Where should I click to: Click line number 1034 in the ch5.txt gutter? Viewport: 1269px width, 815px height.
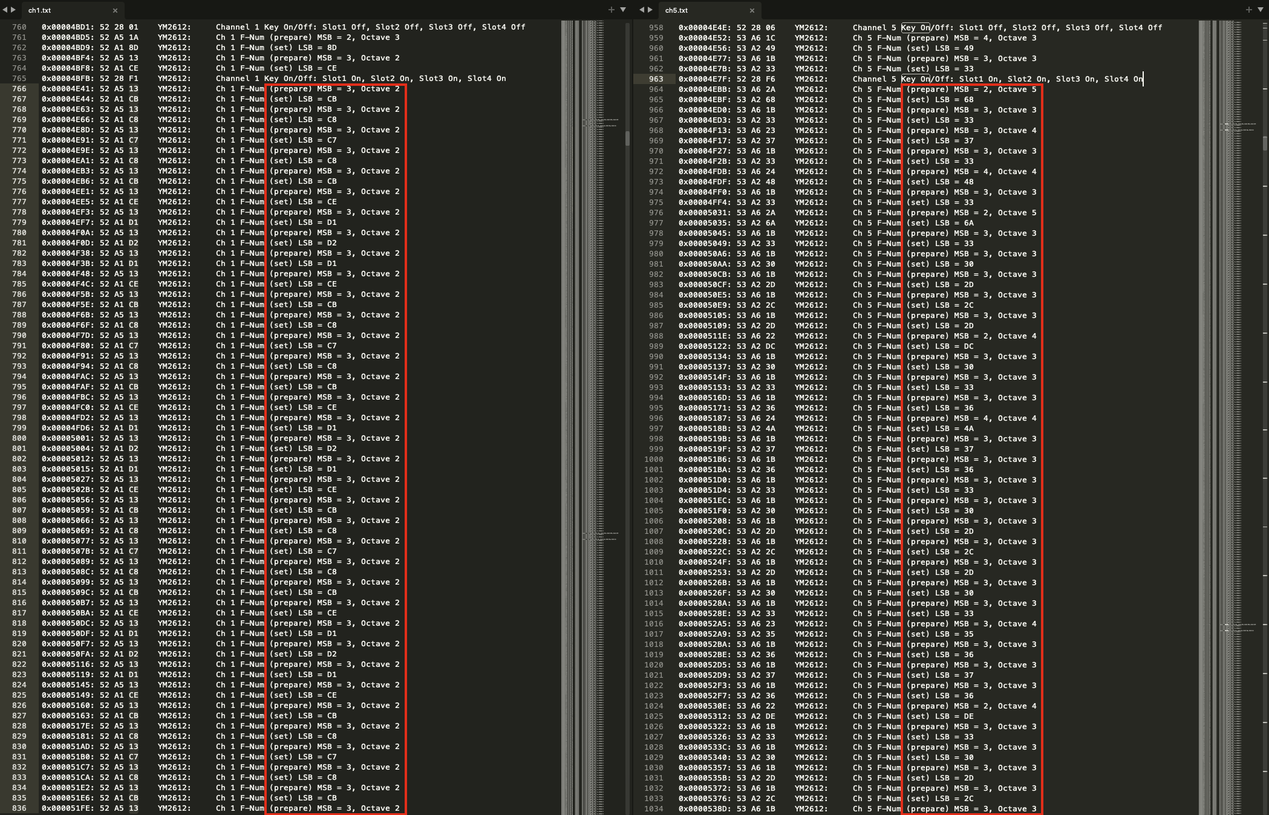pyautogui.click(x=653, y=809)
